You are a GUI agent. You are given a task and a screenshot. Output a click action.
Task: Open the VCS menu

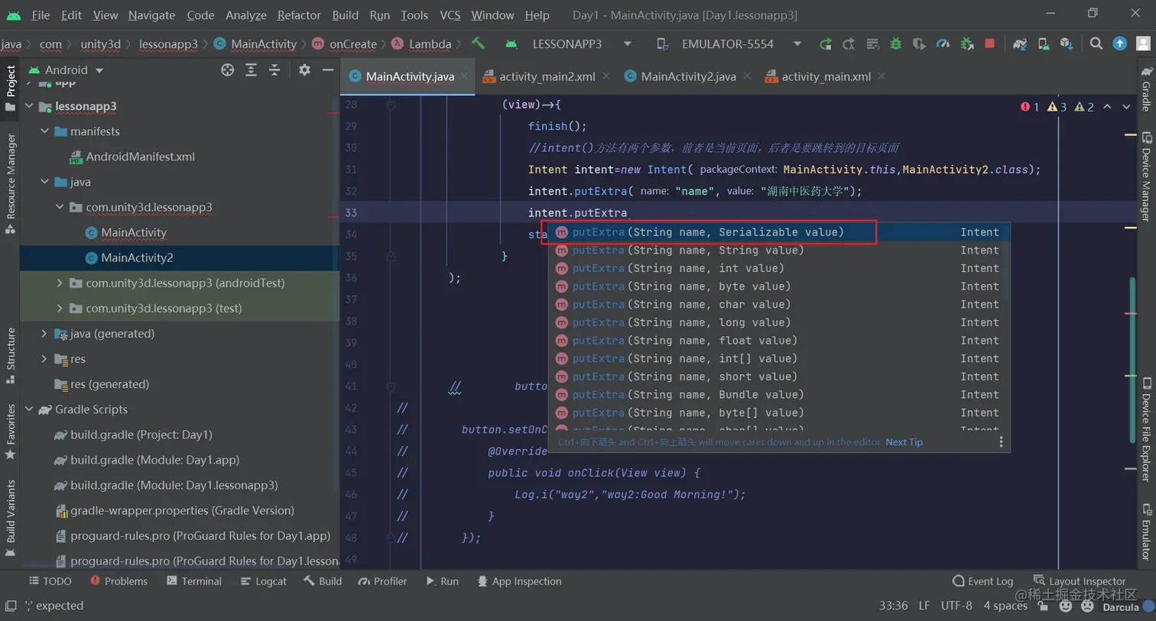click(x=450, y=15)
